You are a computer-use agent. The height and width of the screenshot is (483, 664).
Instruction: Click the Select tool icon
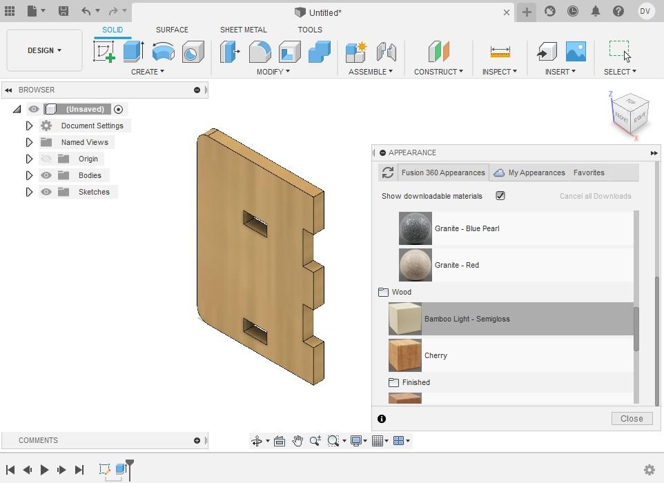pos(620,52)
